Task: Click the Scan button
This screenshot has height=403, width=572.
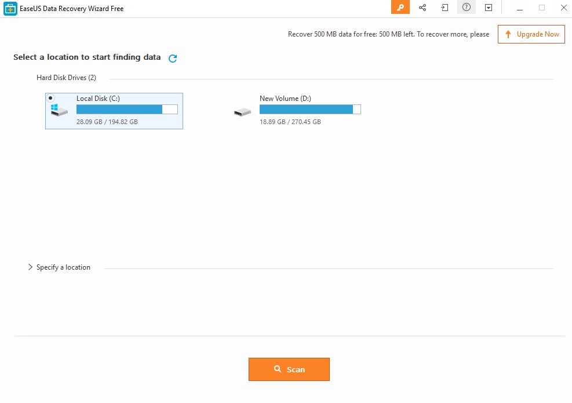Action: pos(289,369)
